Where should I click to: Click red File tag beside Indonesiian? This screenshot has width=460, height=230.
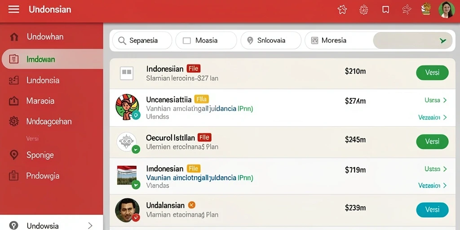(x=194, y=69)
